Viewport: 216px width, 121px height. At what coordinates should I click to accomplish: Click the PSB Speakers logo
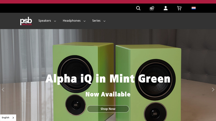[26, 21]
